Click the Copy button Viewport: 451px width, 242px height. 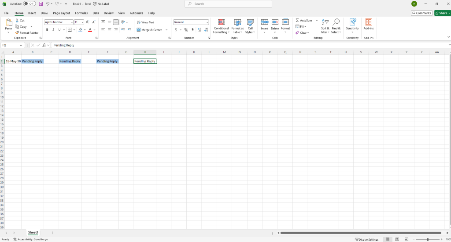click(x=21, y=26)
